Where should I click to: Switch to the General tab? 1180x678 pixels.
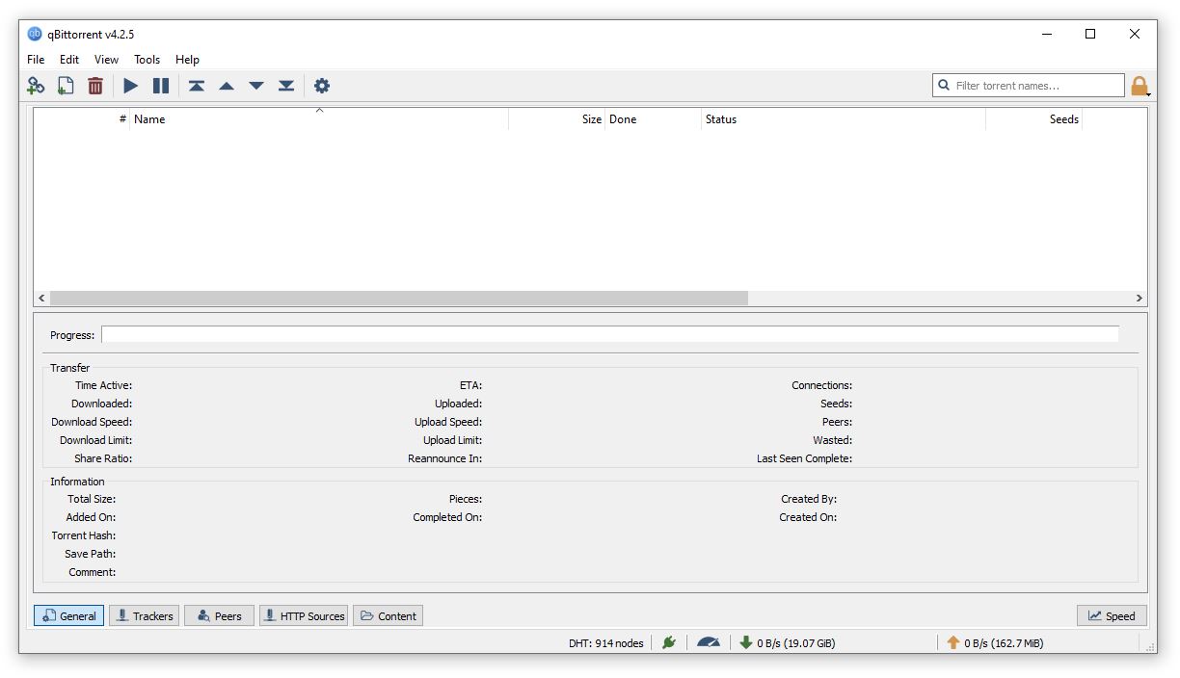(68, 615)
